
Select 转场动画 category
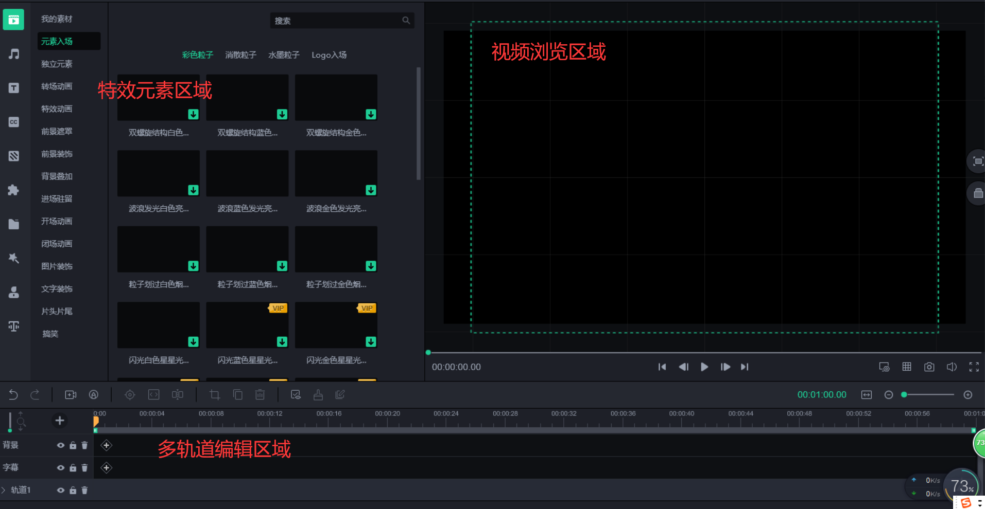click(57, 86)
